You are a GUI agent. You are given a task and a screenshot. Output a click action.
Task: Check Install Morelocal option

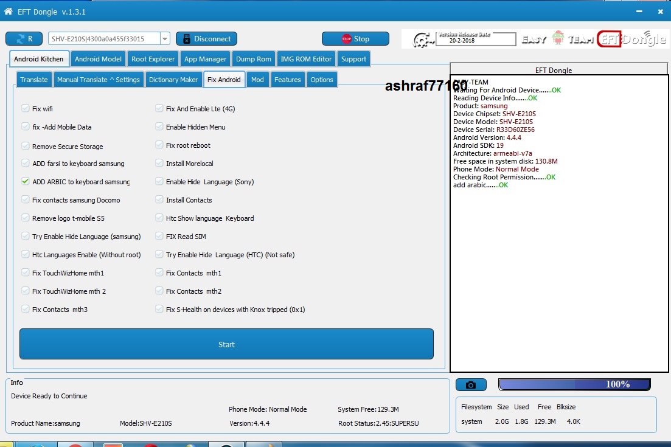pyautogui.click(x=159, y=164)
